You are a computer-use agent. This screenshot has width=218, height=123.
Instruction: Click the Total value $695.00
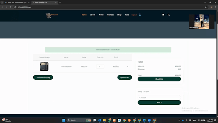[x=178, y=75]
